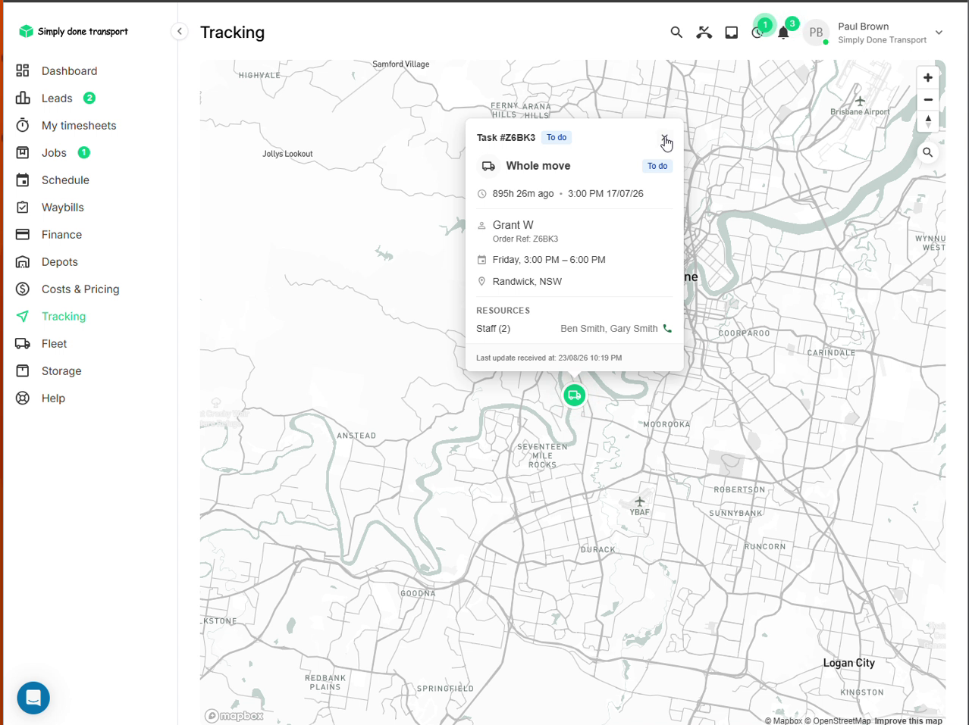
Task: Click the To do status beside Whole move
Action: (x=657, y=166)
